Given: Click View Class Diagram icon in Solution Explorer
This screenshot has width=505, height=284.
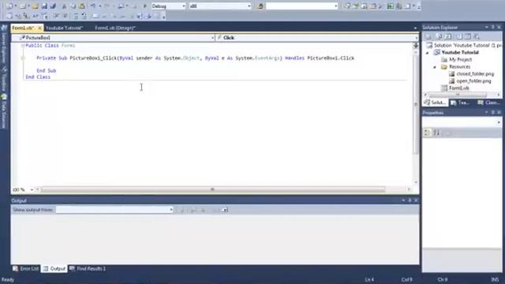Looking at the screenshot, I should coord(477,36).
